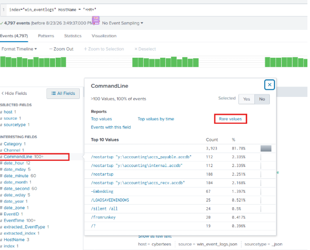Open the HostName field

[14, 240]
